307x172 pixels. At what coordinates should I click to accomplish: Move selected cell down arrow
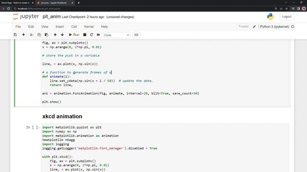tap(62, 35)
